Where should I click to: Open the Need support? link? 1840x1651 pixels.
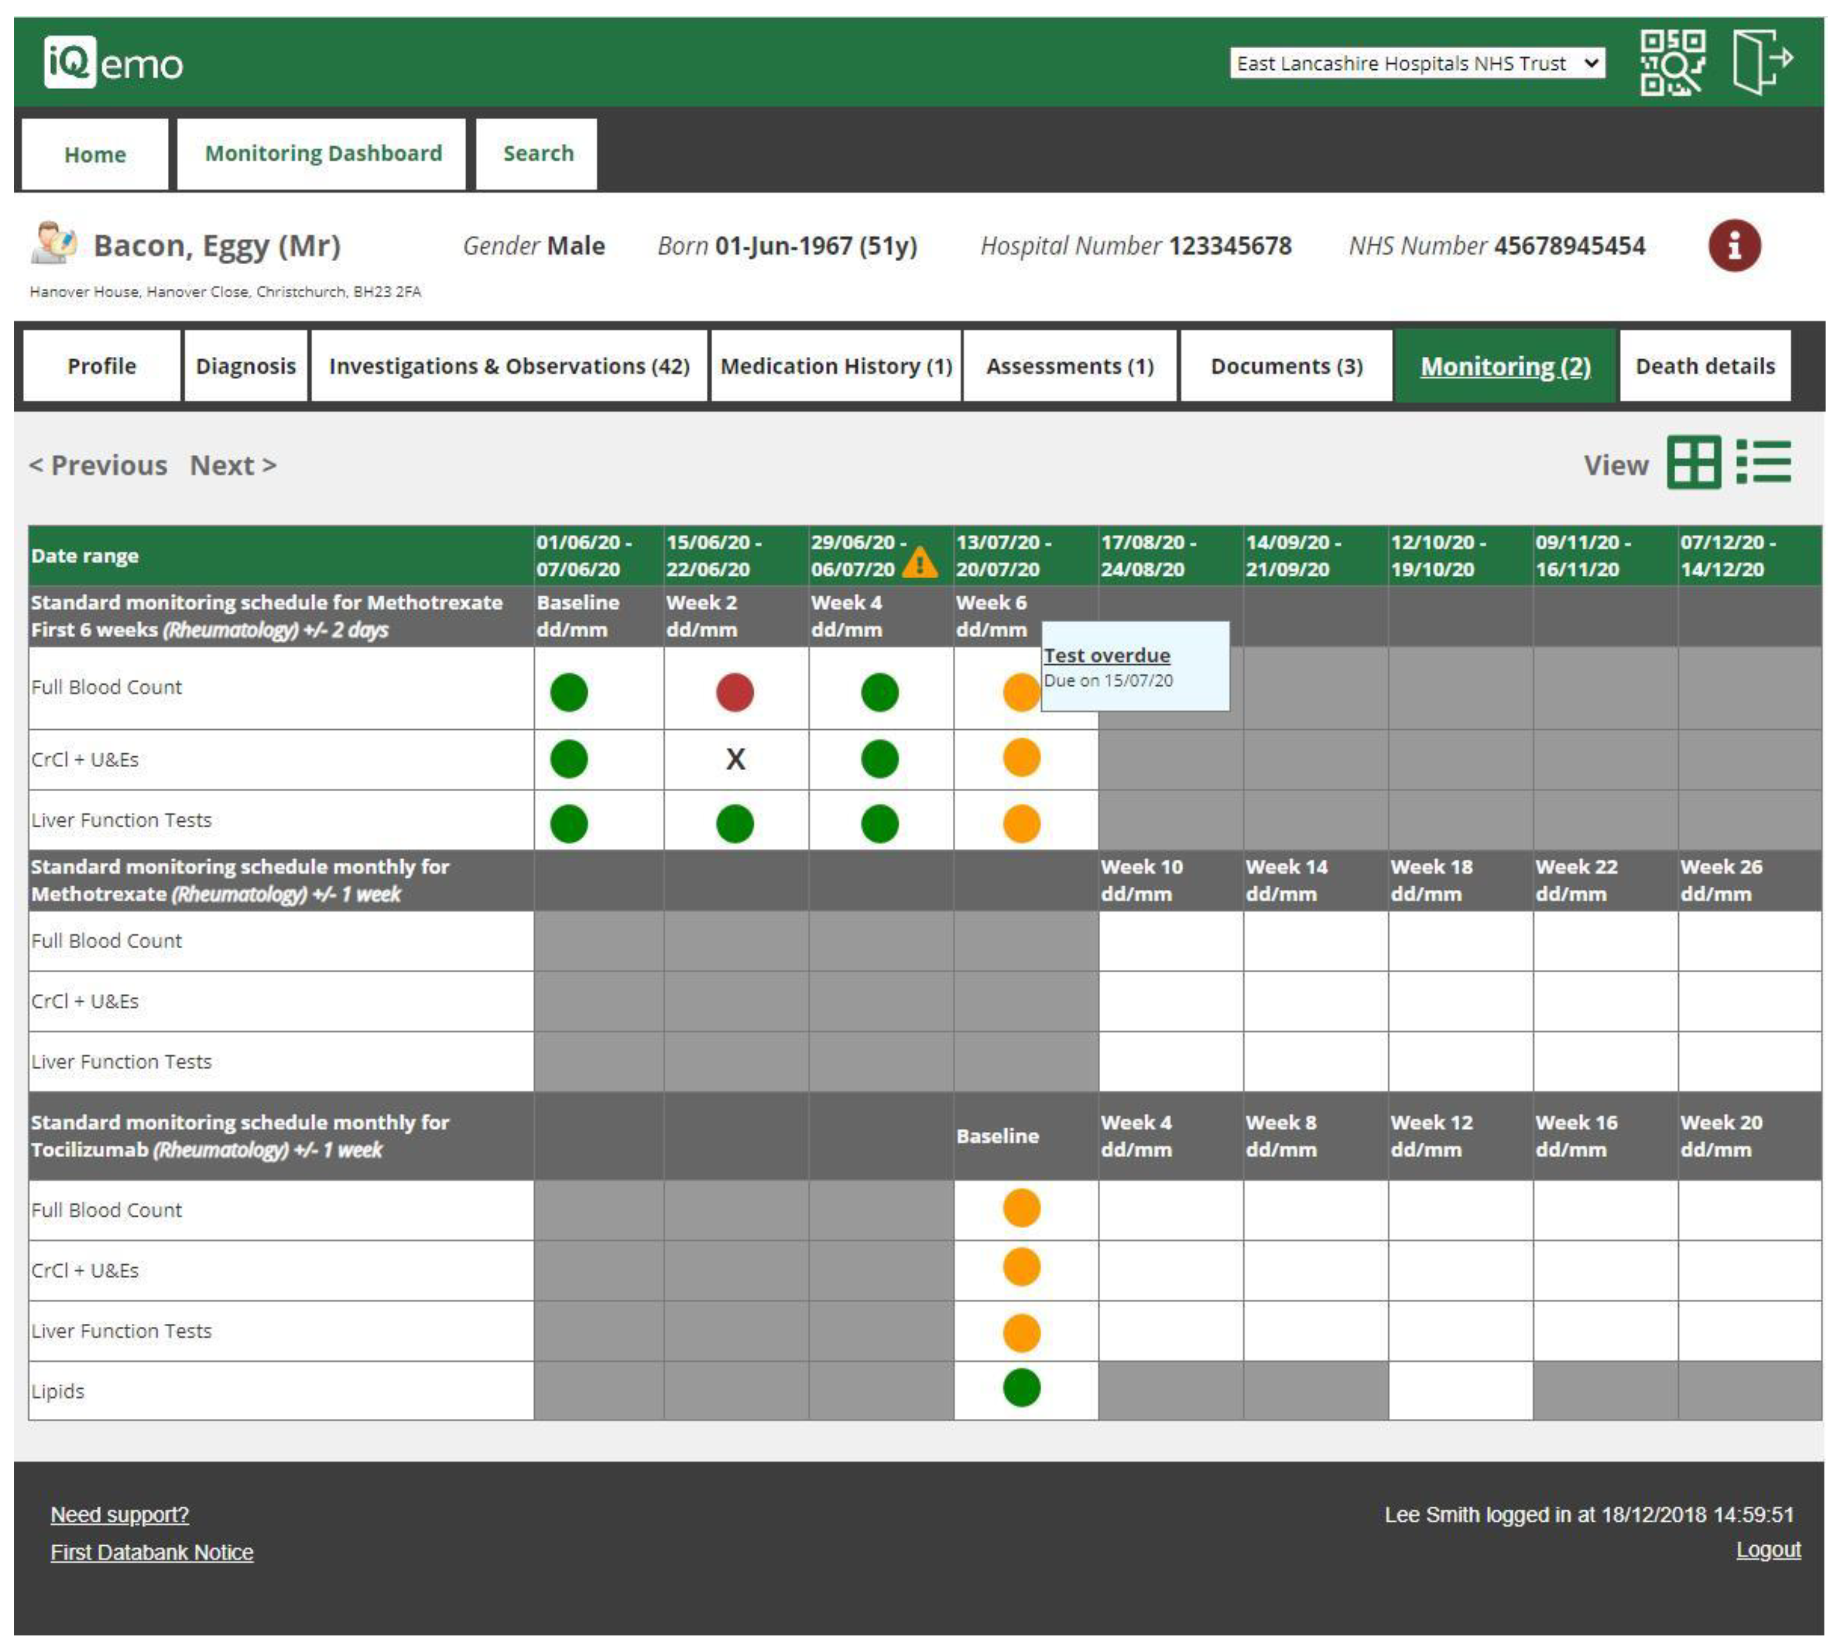pyautogui.click(x=120, y=1515)
